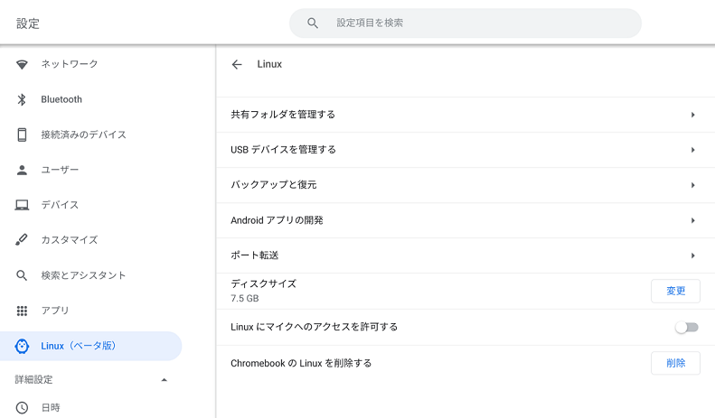Click the Wi-Fi network icon in sidebar

pos(22,64)
